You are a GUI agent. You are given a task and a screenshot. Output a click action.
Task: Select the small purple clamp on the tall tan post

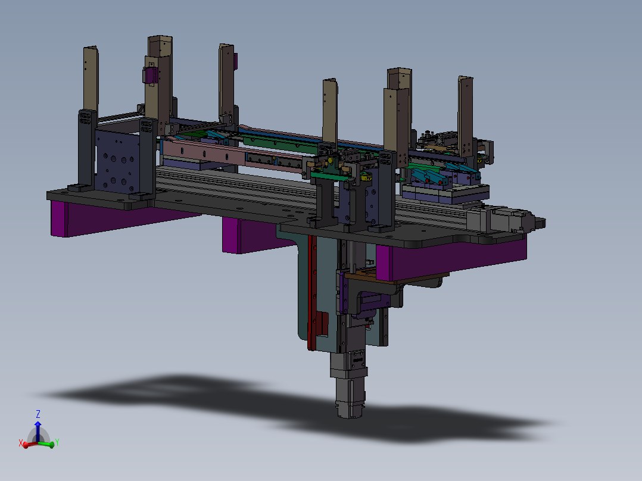click(x=150, y=76)
